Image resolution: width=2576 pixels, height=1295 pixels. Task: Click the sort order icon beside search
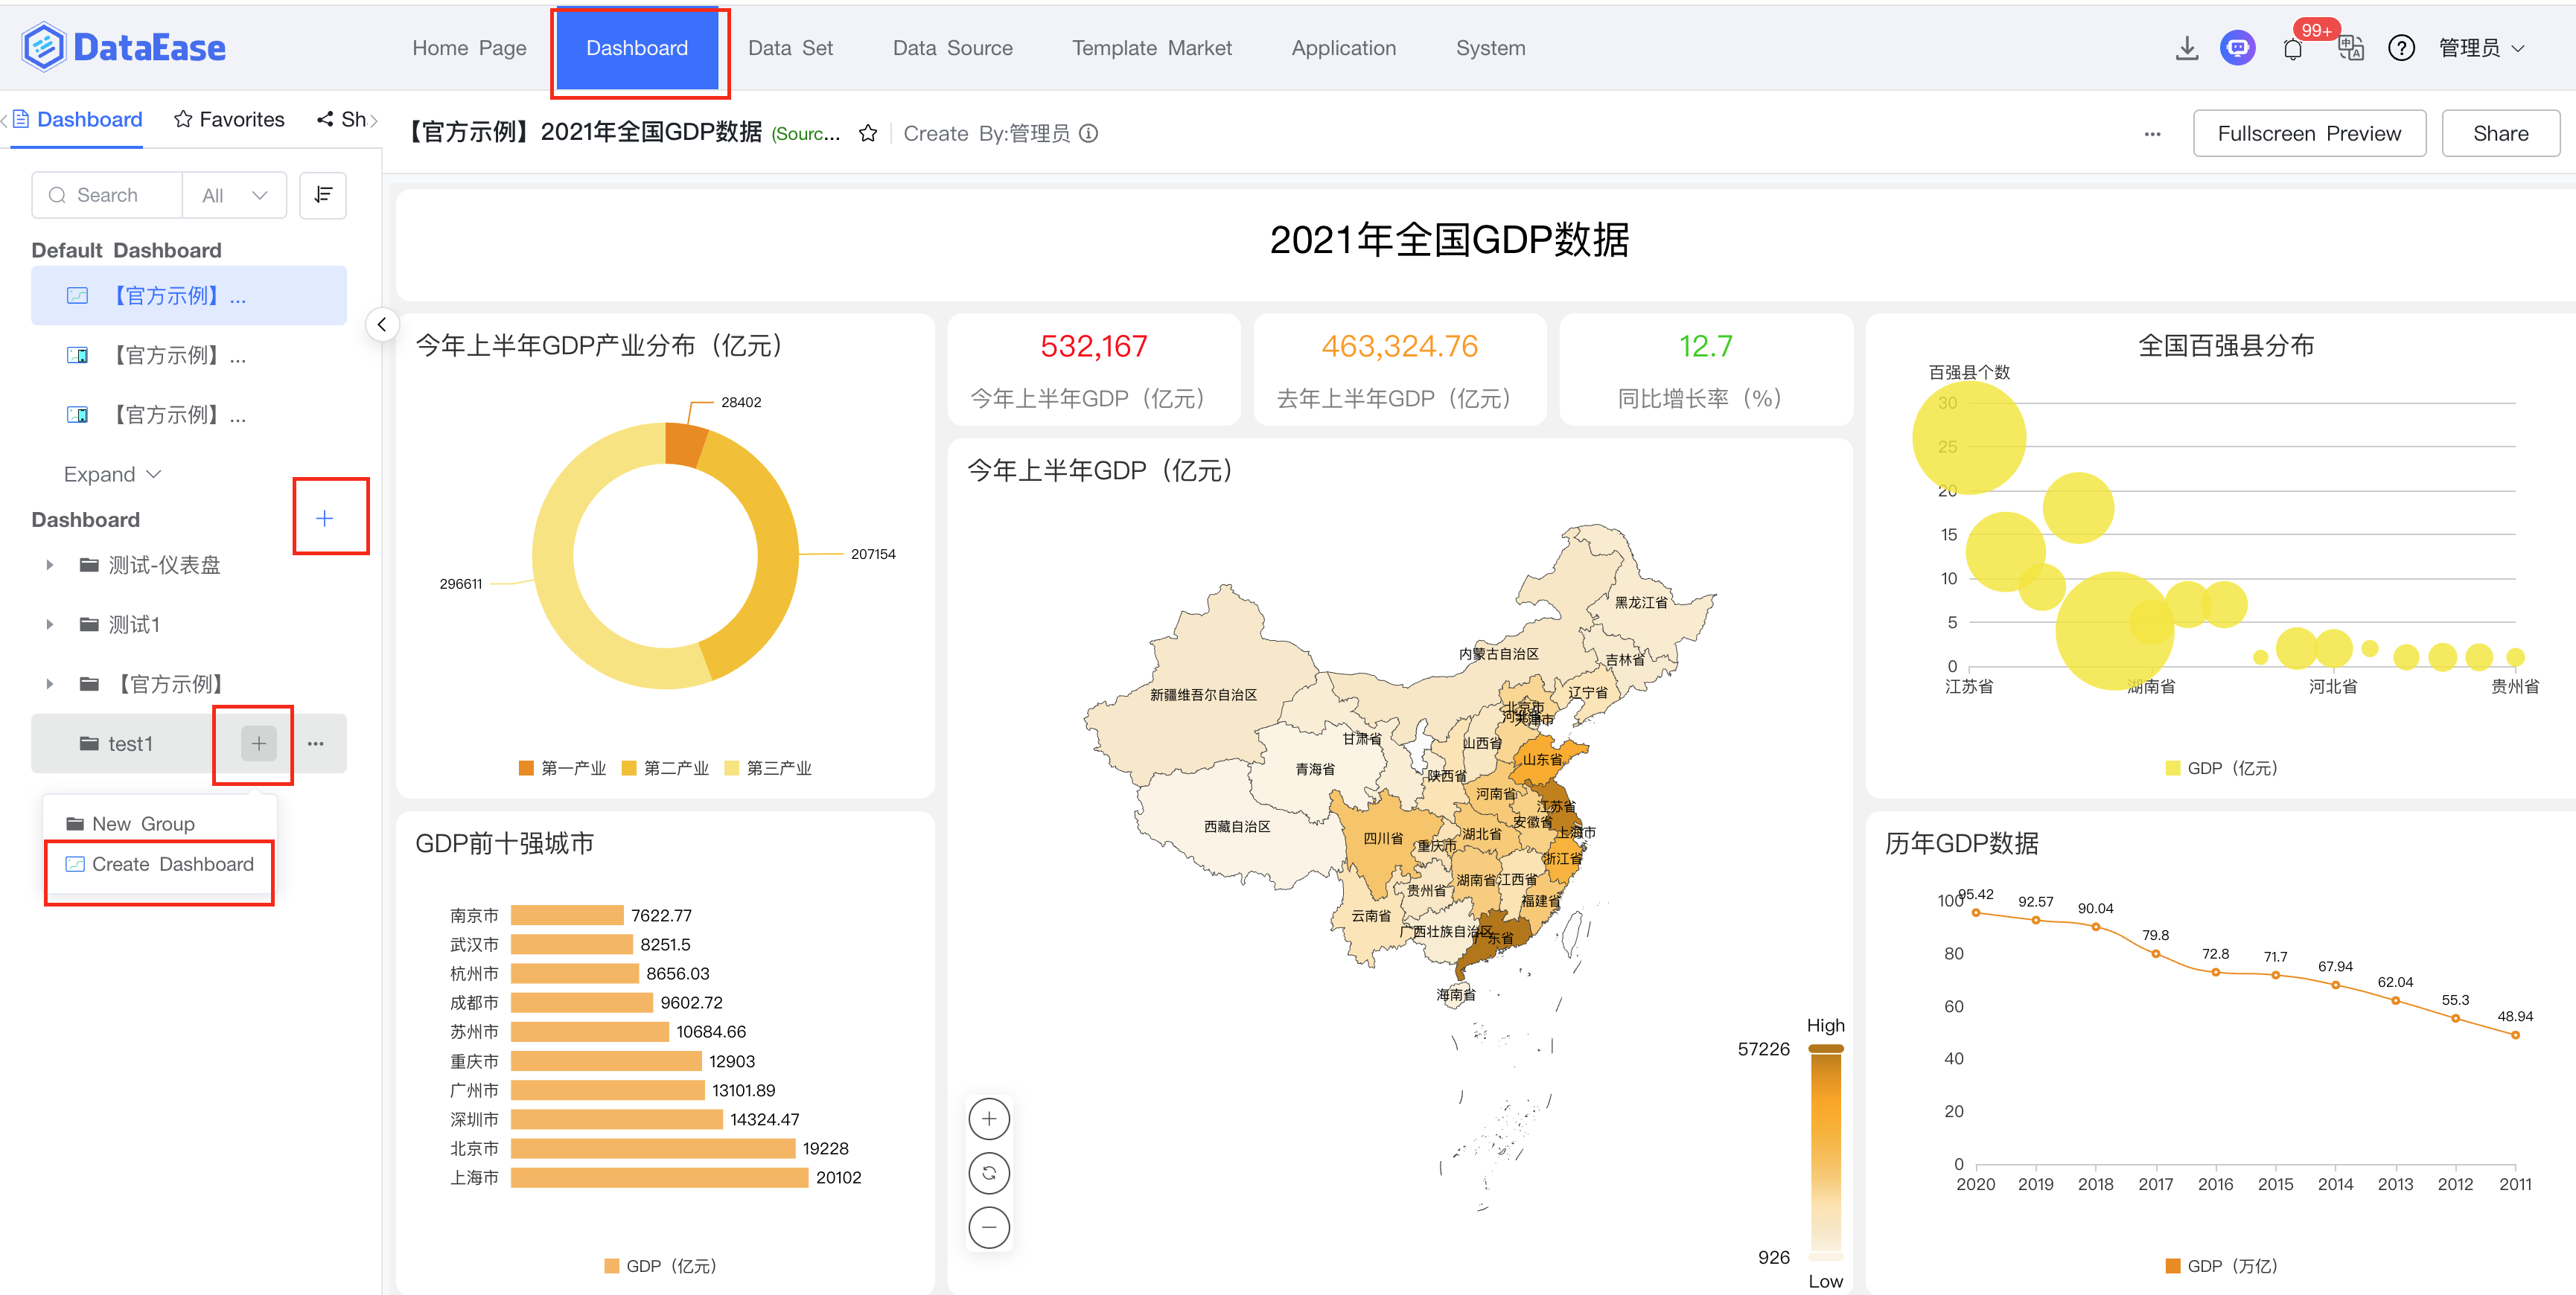click(323, 195)
